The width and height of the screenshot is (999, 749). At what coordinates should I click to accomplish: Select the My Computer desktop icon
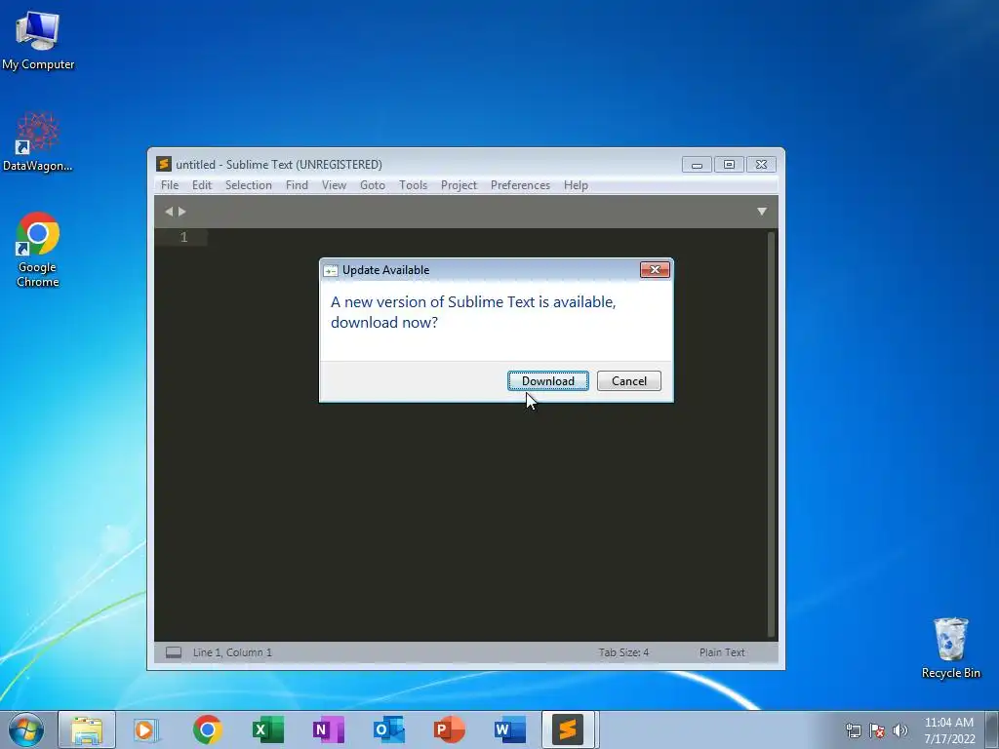(x=38, y=41)
